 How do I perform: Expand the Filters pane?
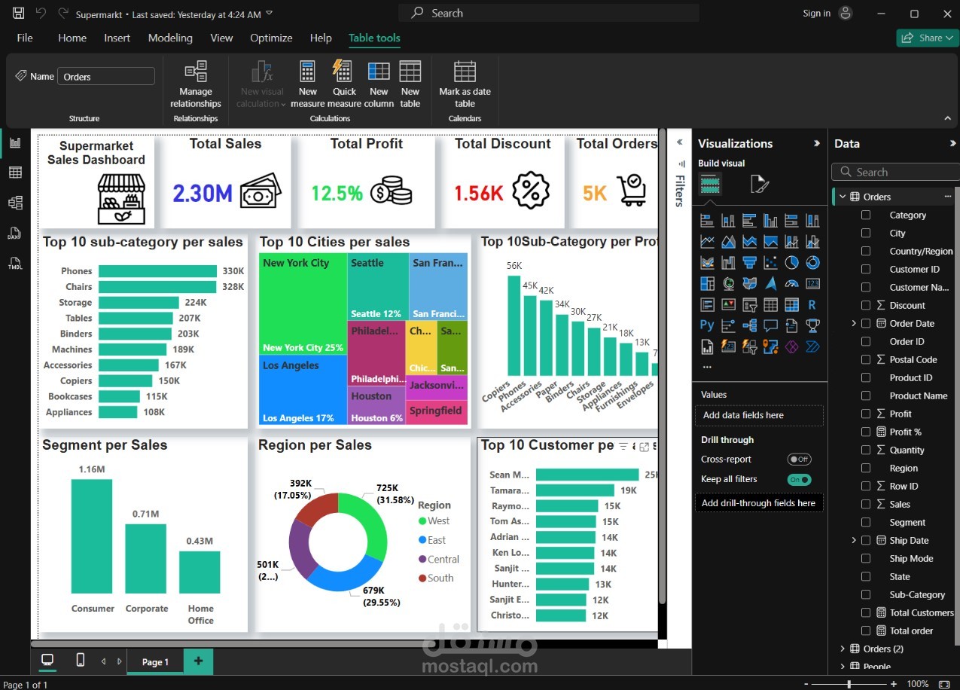point(680,142)
